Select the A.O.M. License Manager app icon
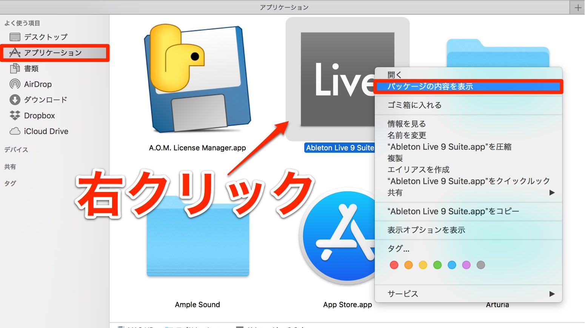Viewport: 585px width, 328px height. point(197,79)
